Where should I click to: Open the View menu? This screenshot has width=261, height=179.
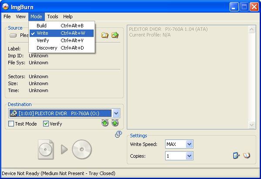click(x=20, y=17)
